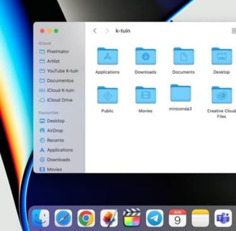The width and height of the screenshot is (236, 231).
Task: Open Downloads under Favourites
Action: click(55, 160)
